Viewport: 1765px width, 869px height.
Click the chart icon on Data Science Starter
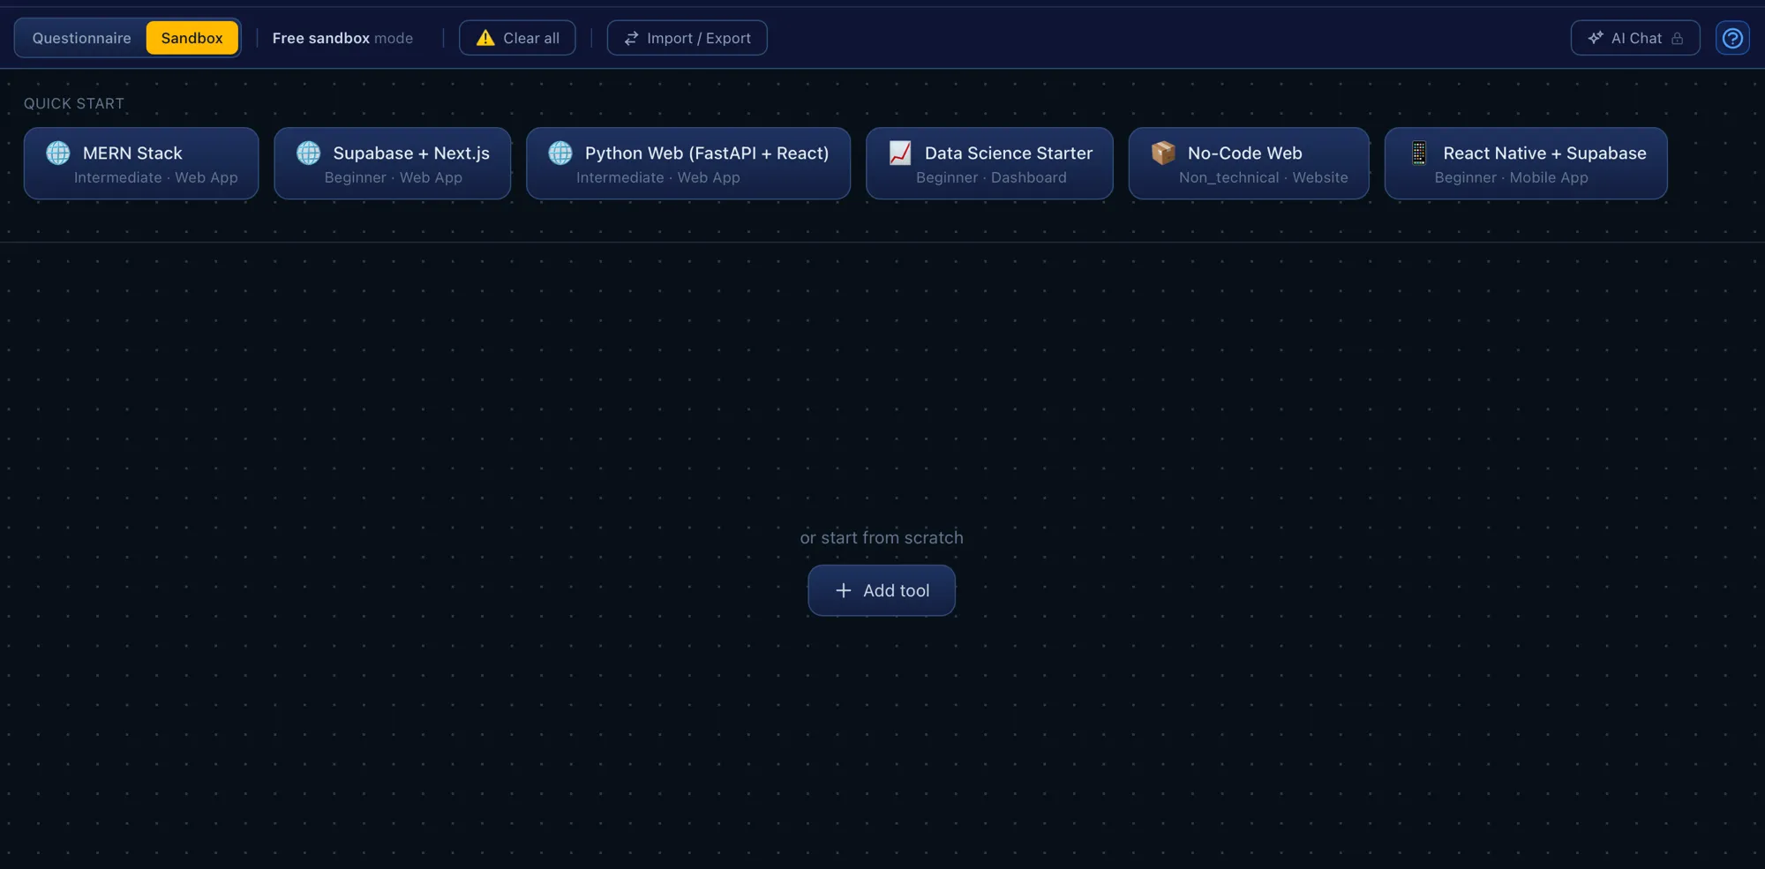point(900,153)
